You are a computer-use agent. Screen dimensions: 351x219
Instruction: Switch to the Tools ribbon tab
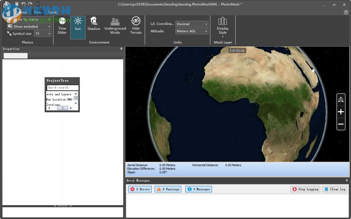52,12
